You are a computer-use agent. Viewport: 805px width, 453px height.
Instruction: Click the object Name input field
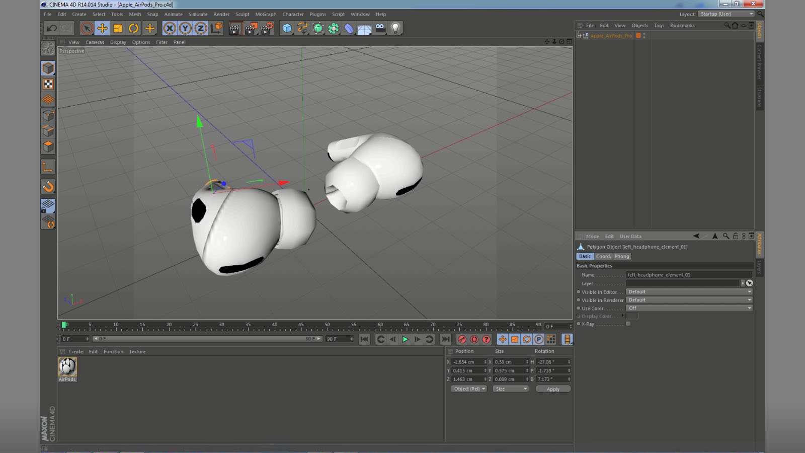(x=689, y=275)
